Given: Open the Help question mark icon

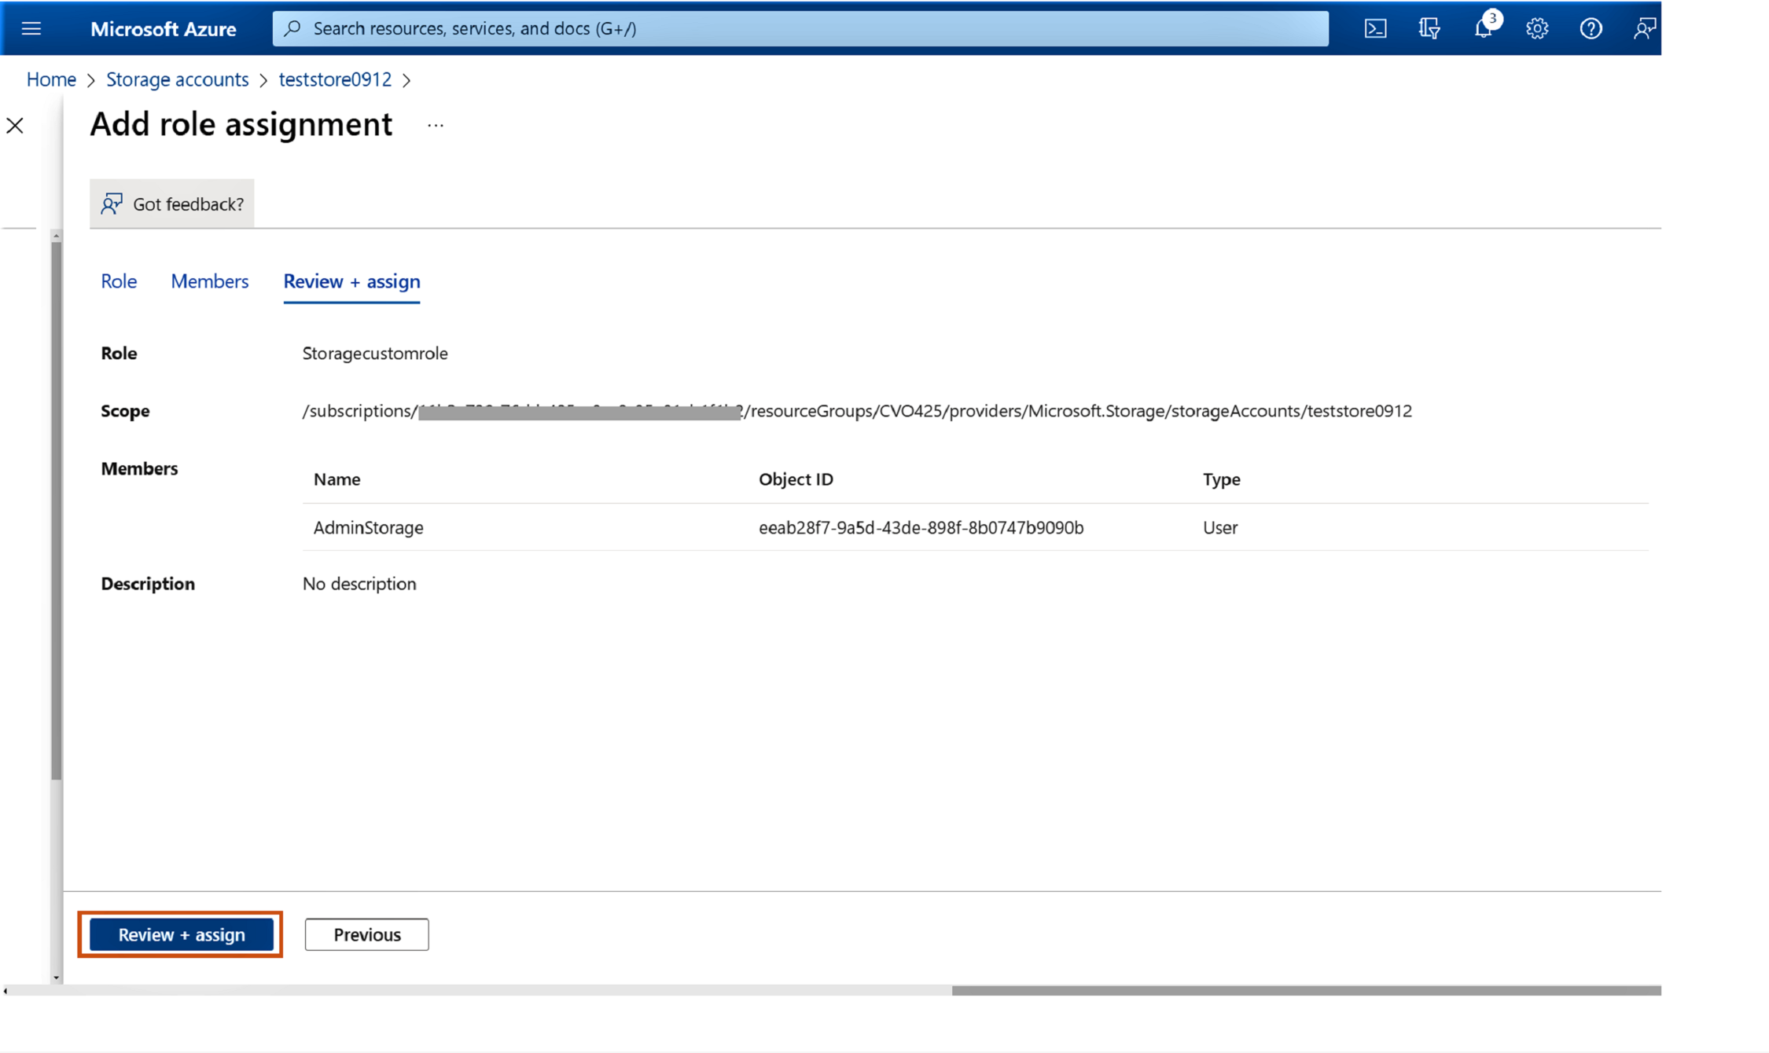Looking at the screenshot, I should [1591, 29].
